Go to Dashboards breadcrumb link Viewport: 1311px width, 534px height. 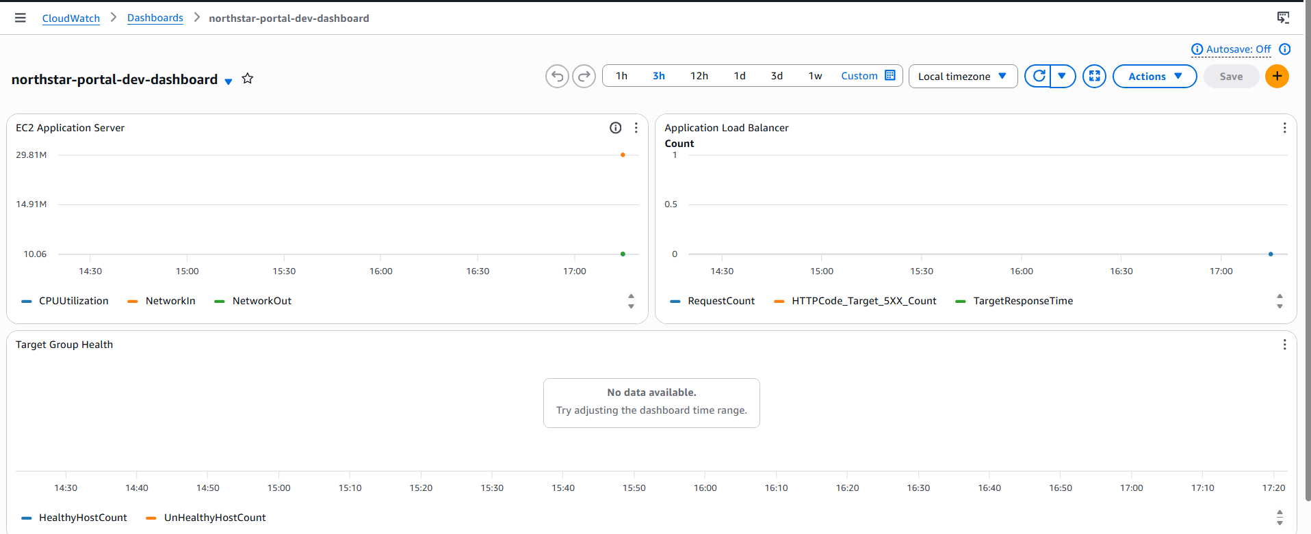155,18
